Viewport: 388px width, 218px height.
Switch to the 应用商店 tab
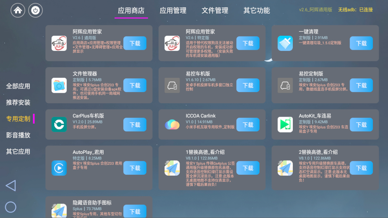coord(131,10)
